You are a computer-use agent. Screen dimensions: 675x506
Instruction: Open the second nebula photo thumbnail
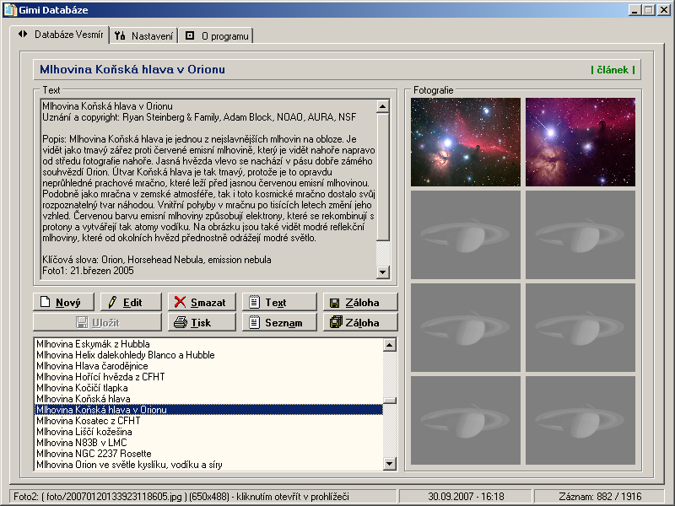click(580, 142)
